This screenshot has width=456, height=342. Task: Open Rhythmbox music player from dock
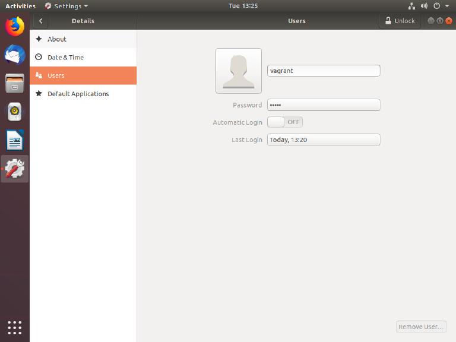(x=15, y=112)
